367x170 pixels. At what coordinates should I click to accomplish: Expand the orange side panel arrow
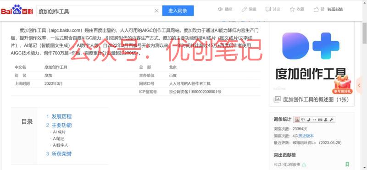pos(359,86)
